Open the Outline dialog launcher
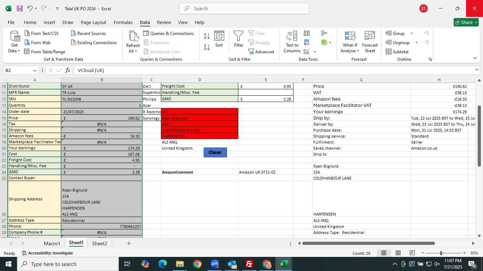Viewport: 483px width, 271px height. pos(430,59)
